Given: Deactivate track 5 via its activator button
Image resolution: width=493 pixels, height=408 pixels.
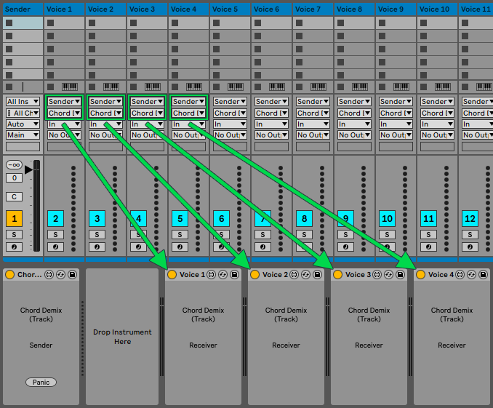Looking at the screenshot, I should point(180,219).
